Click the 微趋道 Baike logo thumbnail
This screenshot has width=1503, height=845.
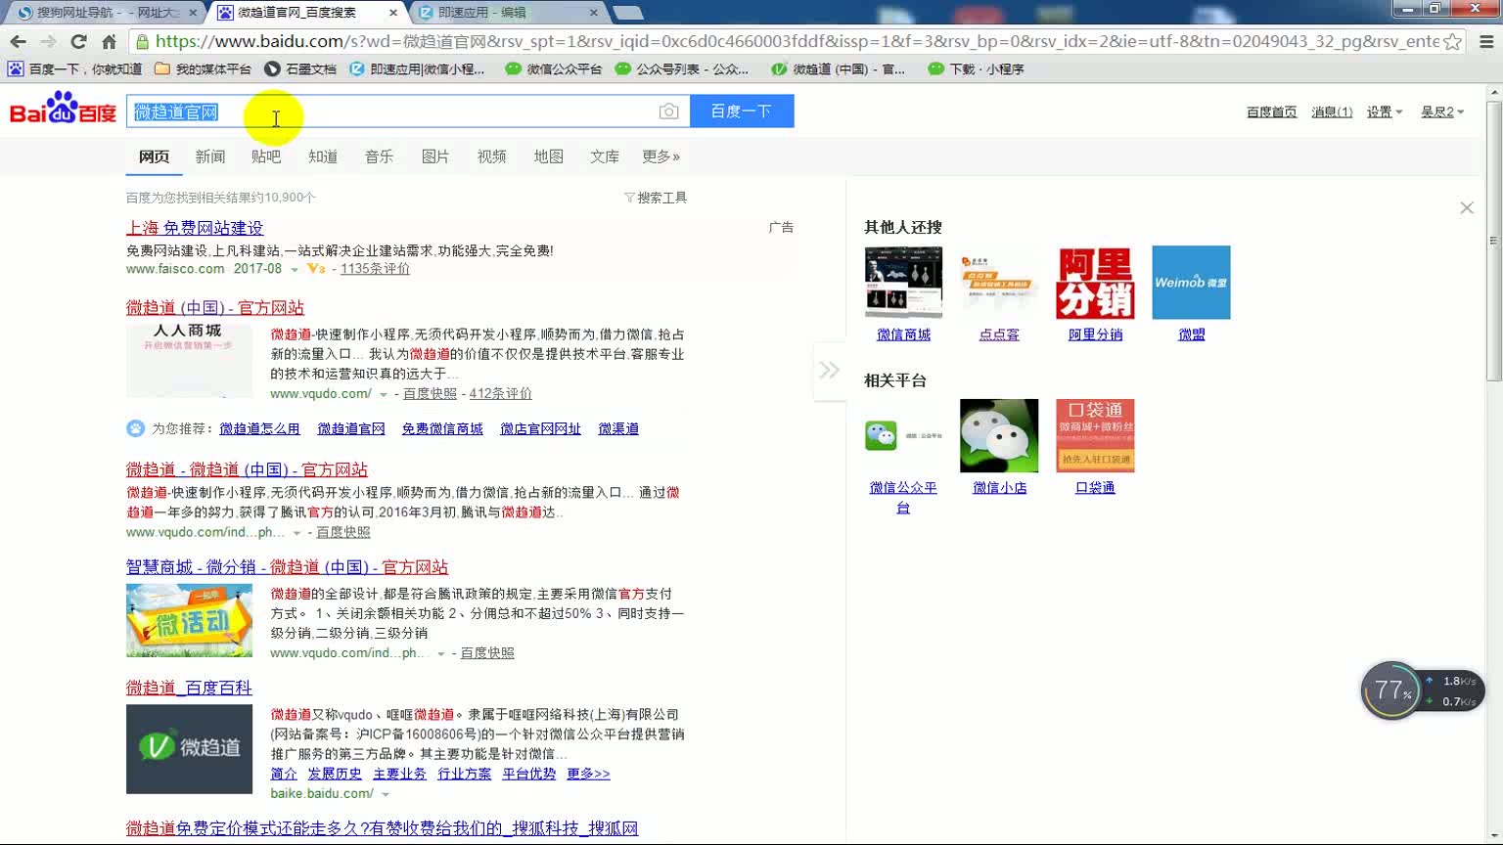pos(189,748)
